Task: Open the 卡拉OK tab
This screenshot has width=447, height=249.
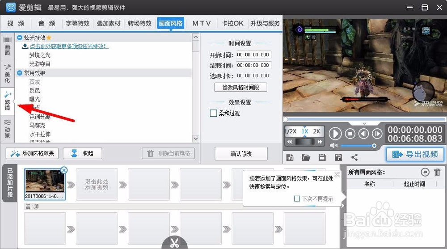Action: pyautogui.click(x=232, y=23)
